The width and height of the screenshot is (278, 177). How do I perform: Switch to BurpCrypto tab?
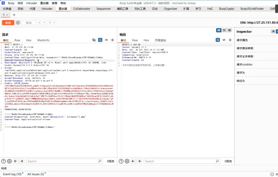click(227, 9)
